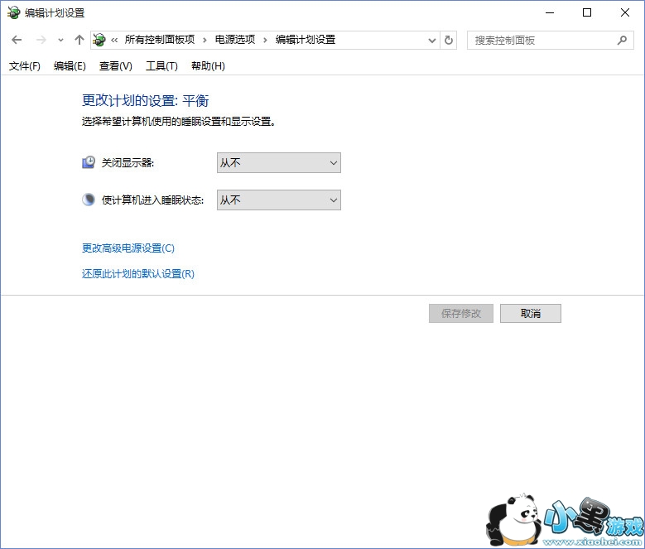645x549 pixels.
Task: Open the 编辑(E) menu
Action: tap(70, 66)
